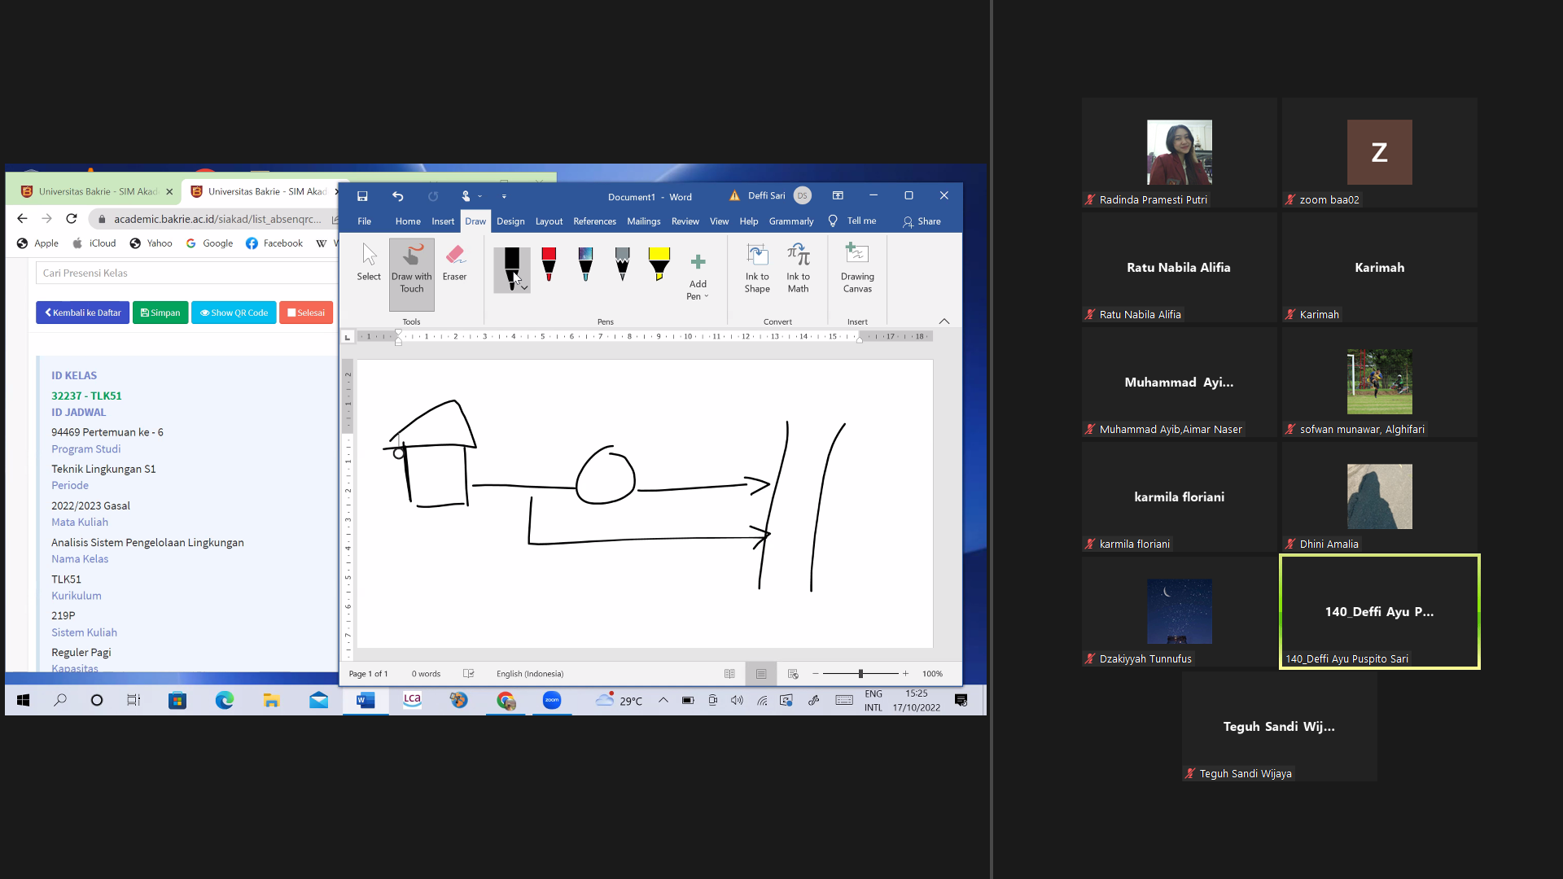This screenshot has height=879, width=1563.
Task: Click the green Simpan button
Action: point(160,313)
